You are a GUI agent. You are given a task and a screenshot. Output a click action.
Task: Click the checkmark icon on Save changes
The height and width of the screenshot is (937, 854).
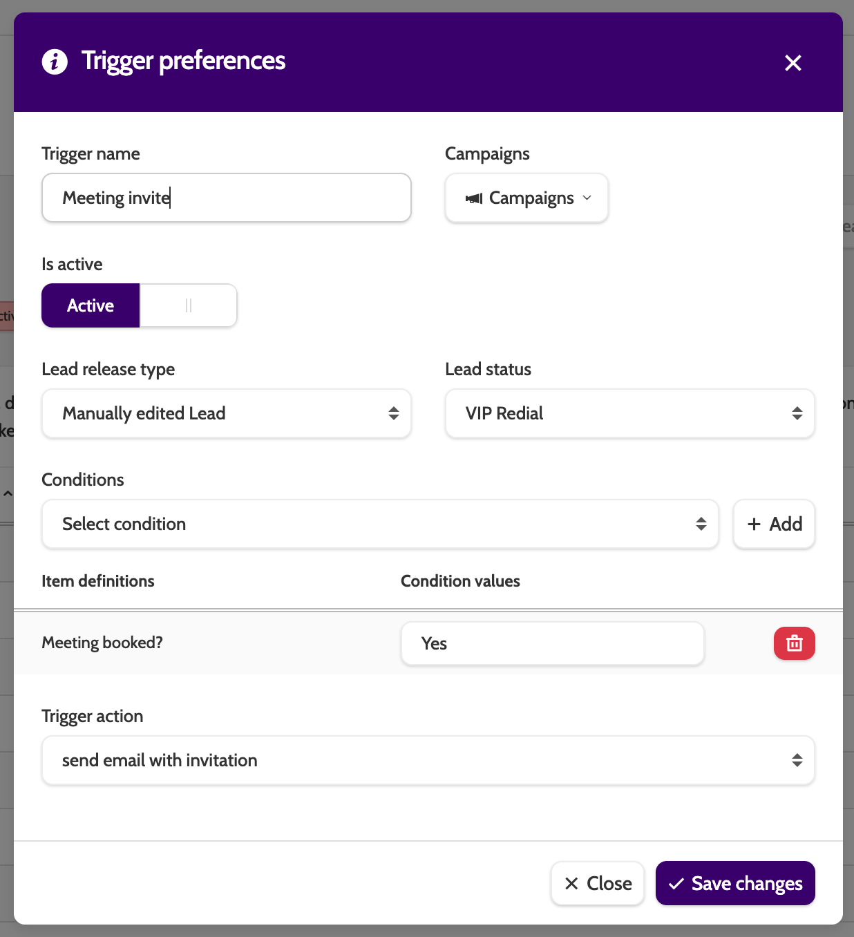point(676,884)
